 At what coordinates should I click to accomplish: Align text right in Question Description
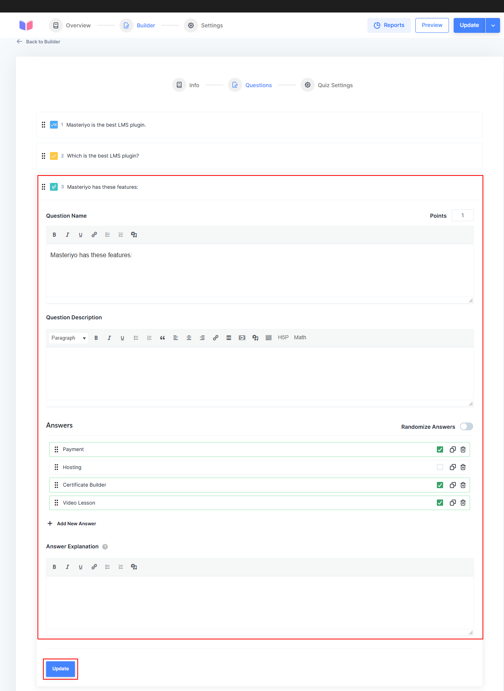tap(202, 338)
